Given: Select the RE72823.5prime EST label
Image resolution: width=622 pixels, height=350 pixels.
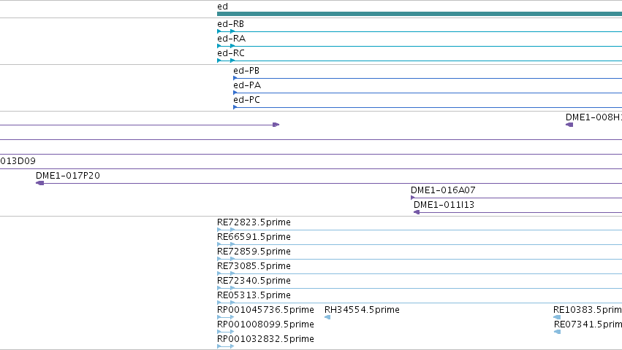Looking at the screenshot, I should point(254,222).
